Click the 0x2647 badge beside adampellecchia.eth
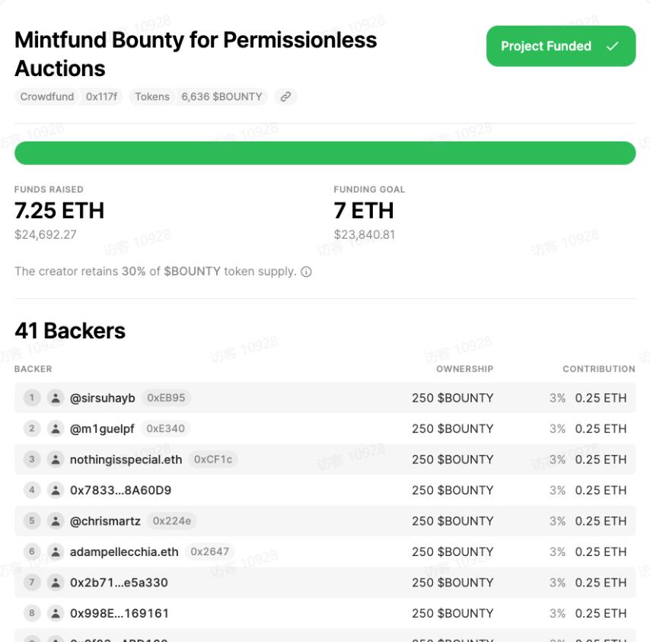 point(209,551)
